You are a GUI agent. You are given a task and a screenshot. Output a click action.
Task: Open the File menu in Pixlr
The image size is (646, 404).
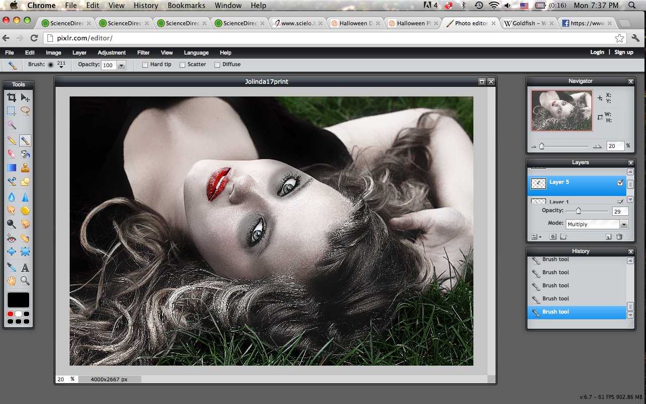pyautogui.click(x=10, y=53)
